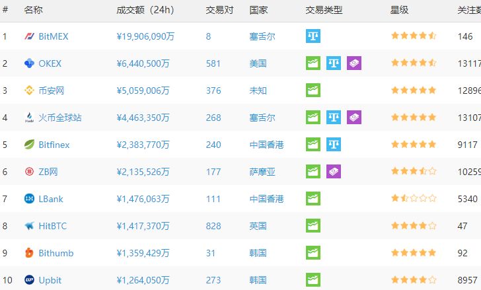Screen dimensions: 481x290
Task: Click the BitMEX logo icon
Action: [29, 36]
